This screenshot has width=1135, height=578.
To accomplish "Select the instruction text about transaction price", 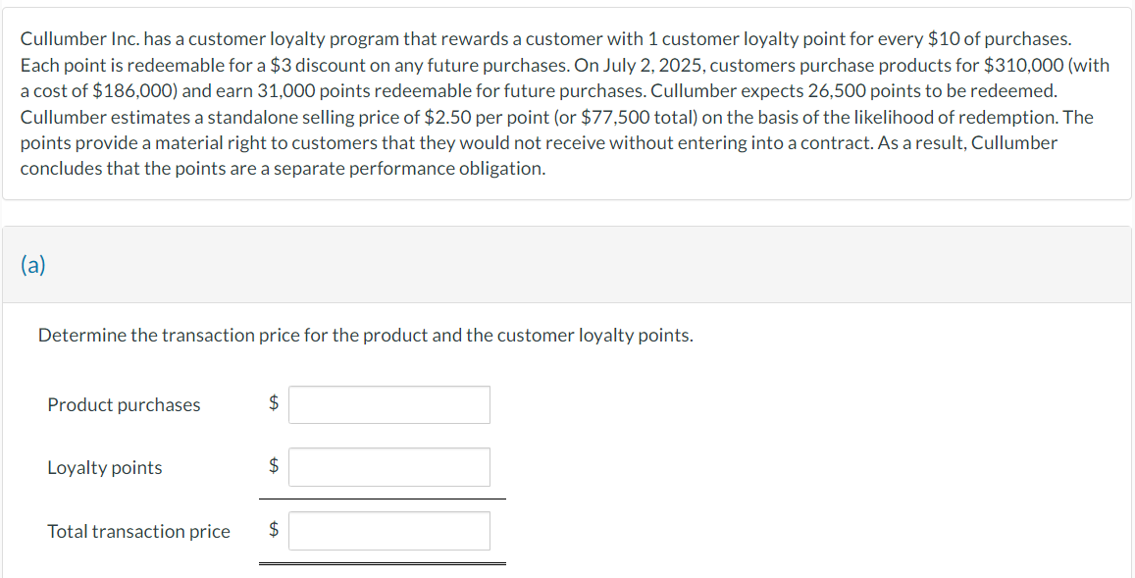I will [x=365, y=335].
